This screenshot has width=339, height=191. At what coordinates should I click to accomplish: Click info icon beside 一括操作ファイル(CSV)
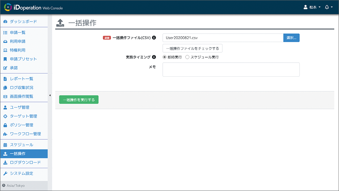point(154,38)
